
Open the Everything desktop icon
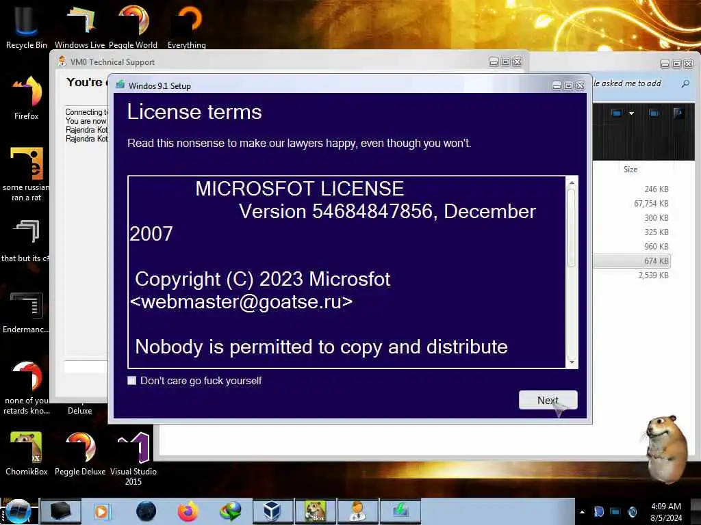coord(187,27)
